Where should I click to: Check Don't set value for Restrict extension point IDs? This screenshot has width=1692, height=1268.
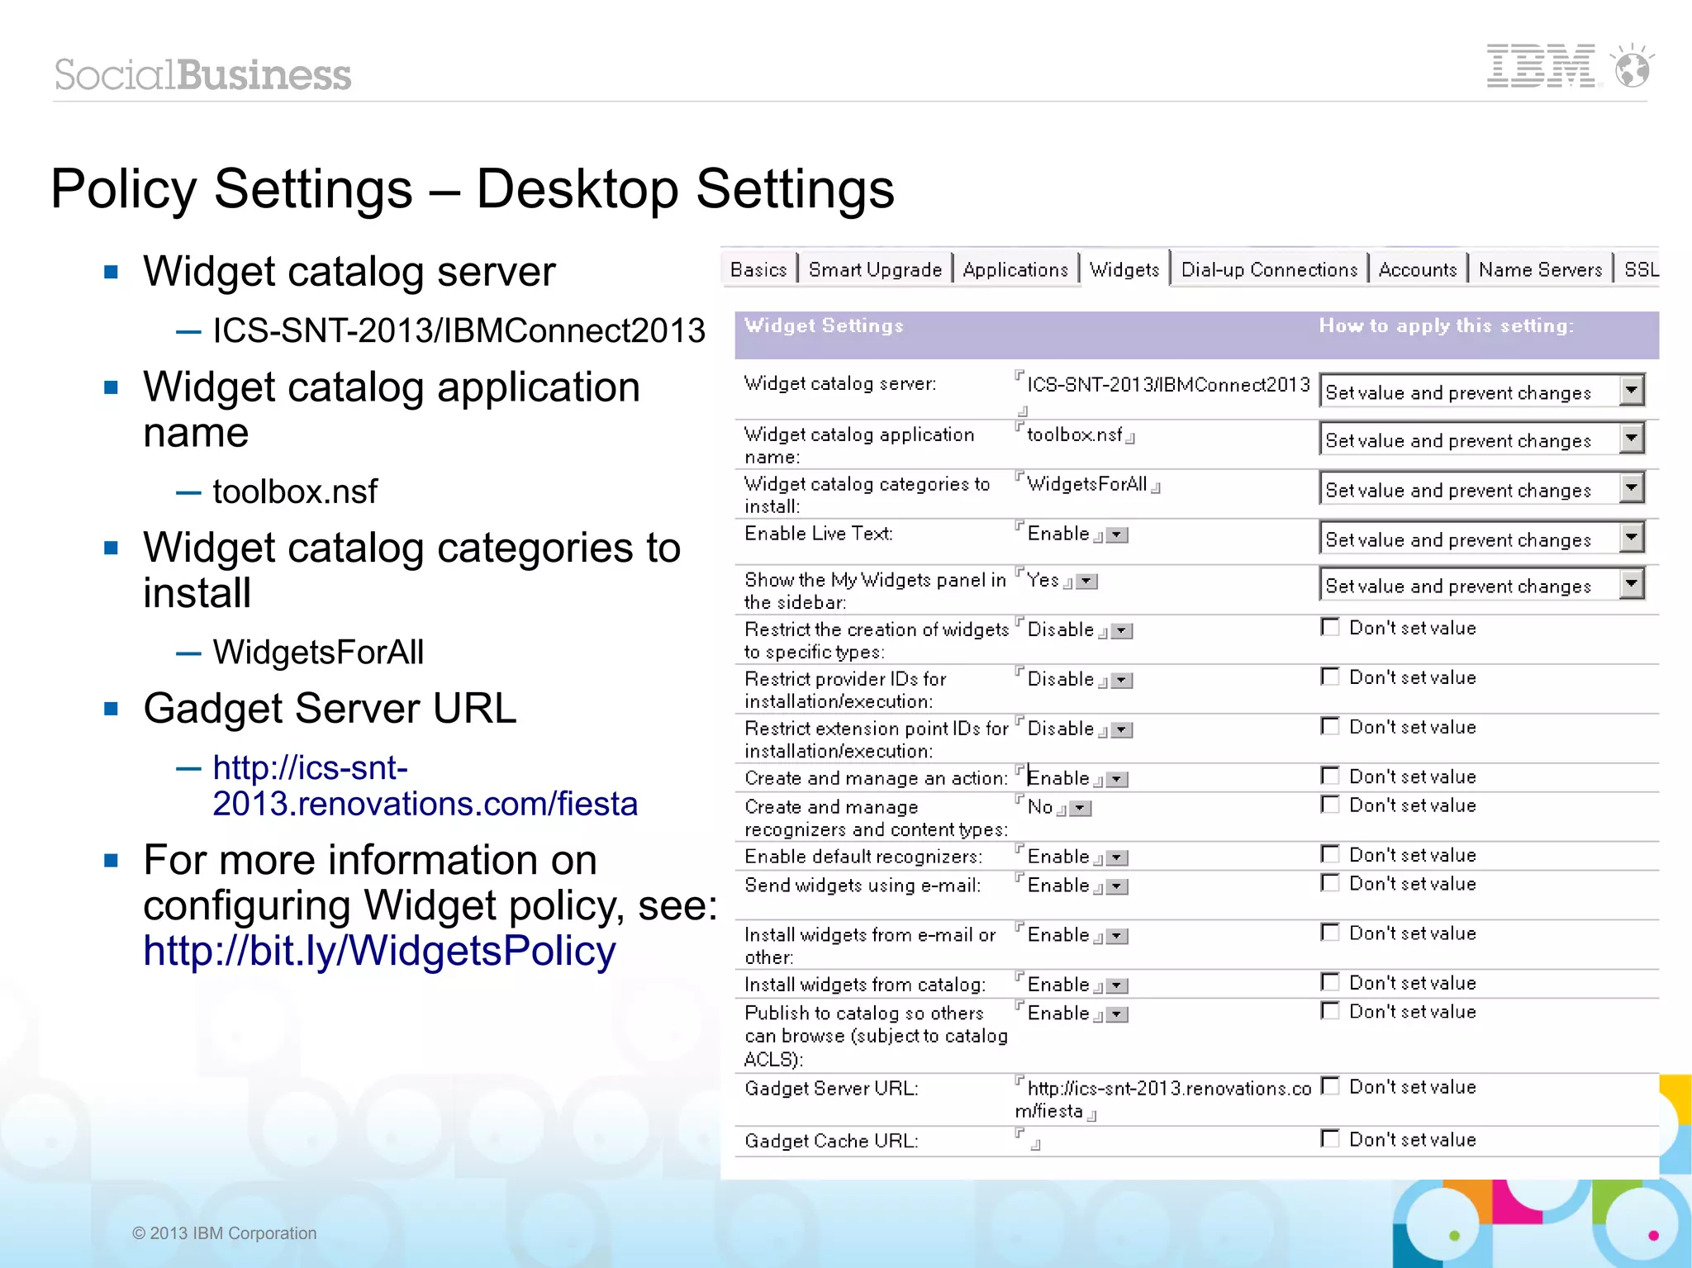point(1329,726)
